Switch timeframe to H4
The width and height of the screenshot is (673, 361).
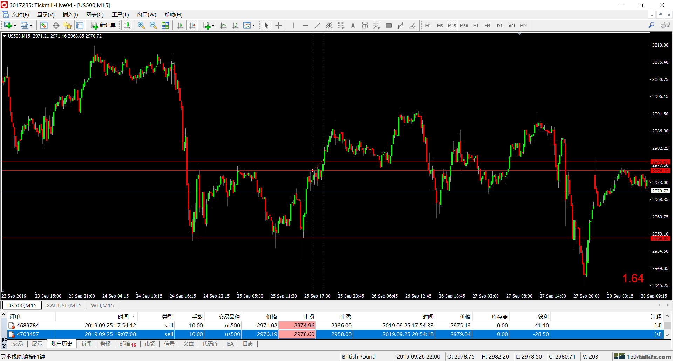pyautogui.click(x=488, y=25)
